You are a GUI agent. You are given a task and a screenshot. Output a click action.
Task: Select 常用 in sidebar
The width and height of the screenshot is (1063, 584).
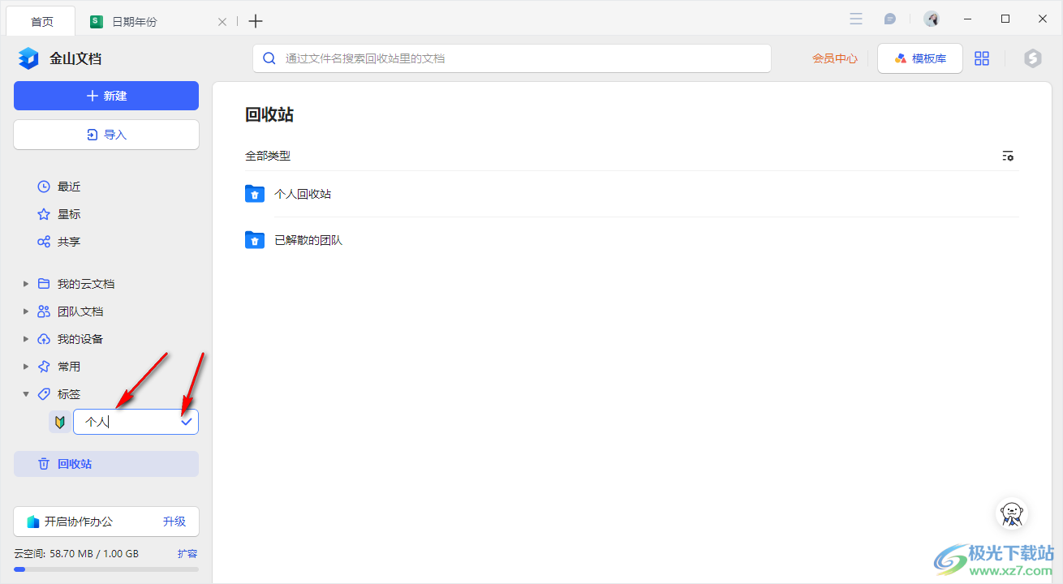click(x=69, y=367)
